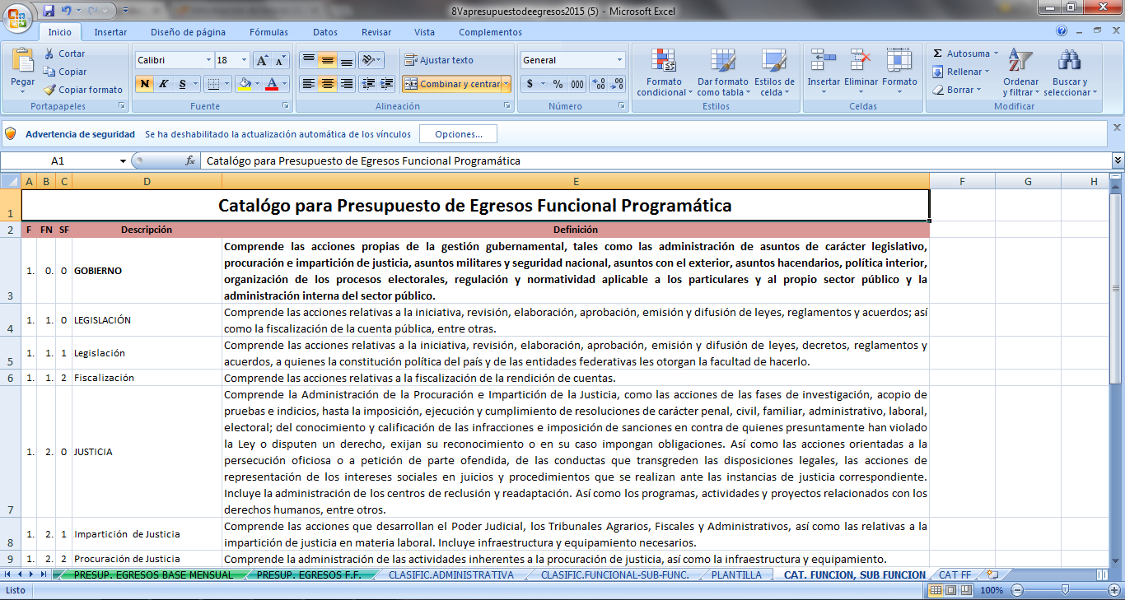Viewport: 1125px width, 600px height.
Task: Open the font size 18 dropdown
Action: (x=245, y=60)
